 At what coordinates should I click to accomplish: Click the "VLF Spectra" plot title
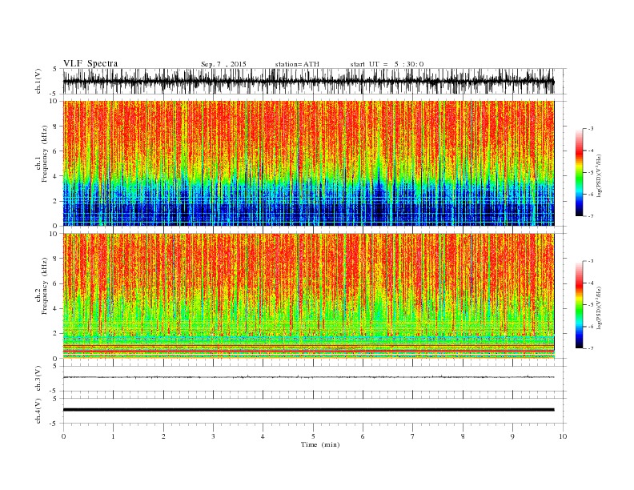point(90,63)
